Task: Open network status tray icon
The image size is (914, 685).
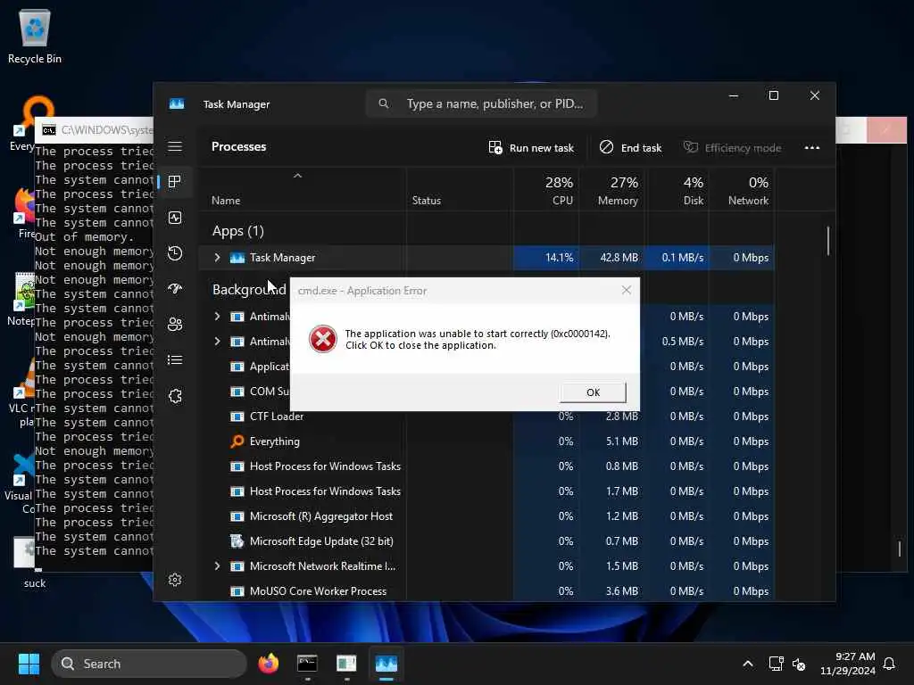Action: coord(777,664)
